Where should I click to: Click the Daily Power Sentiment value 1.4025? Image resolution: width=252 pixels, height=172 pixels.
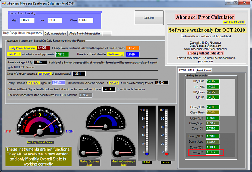pyautogui.click(x=44, y=48)
